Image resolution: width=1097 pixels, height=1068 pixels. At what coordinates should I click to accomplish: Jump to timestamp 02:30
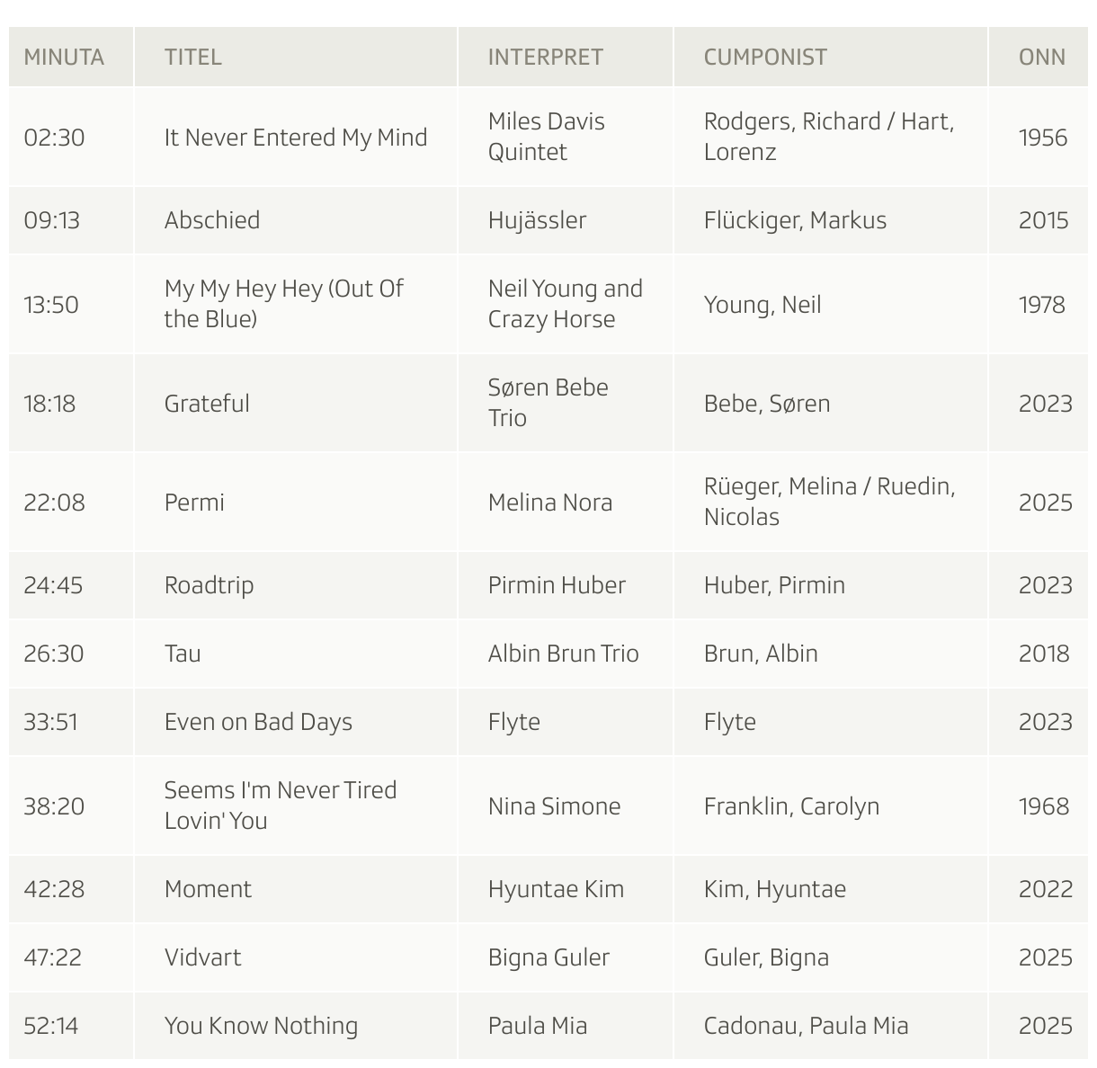click(54, 138)
